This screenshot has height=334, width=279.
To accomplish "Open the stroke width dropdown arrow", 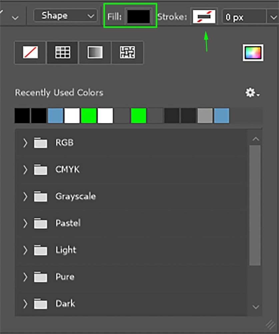I will 273,17.
